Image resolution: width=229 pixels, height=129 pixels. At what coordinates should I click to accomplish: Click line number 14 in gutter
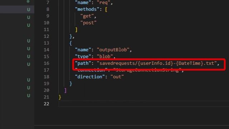[47, 50]
